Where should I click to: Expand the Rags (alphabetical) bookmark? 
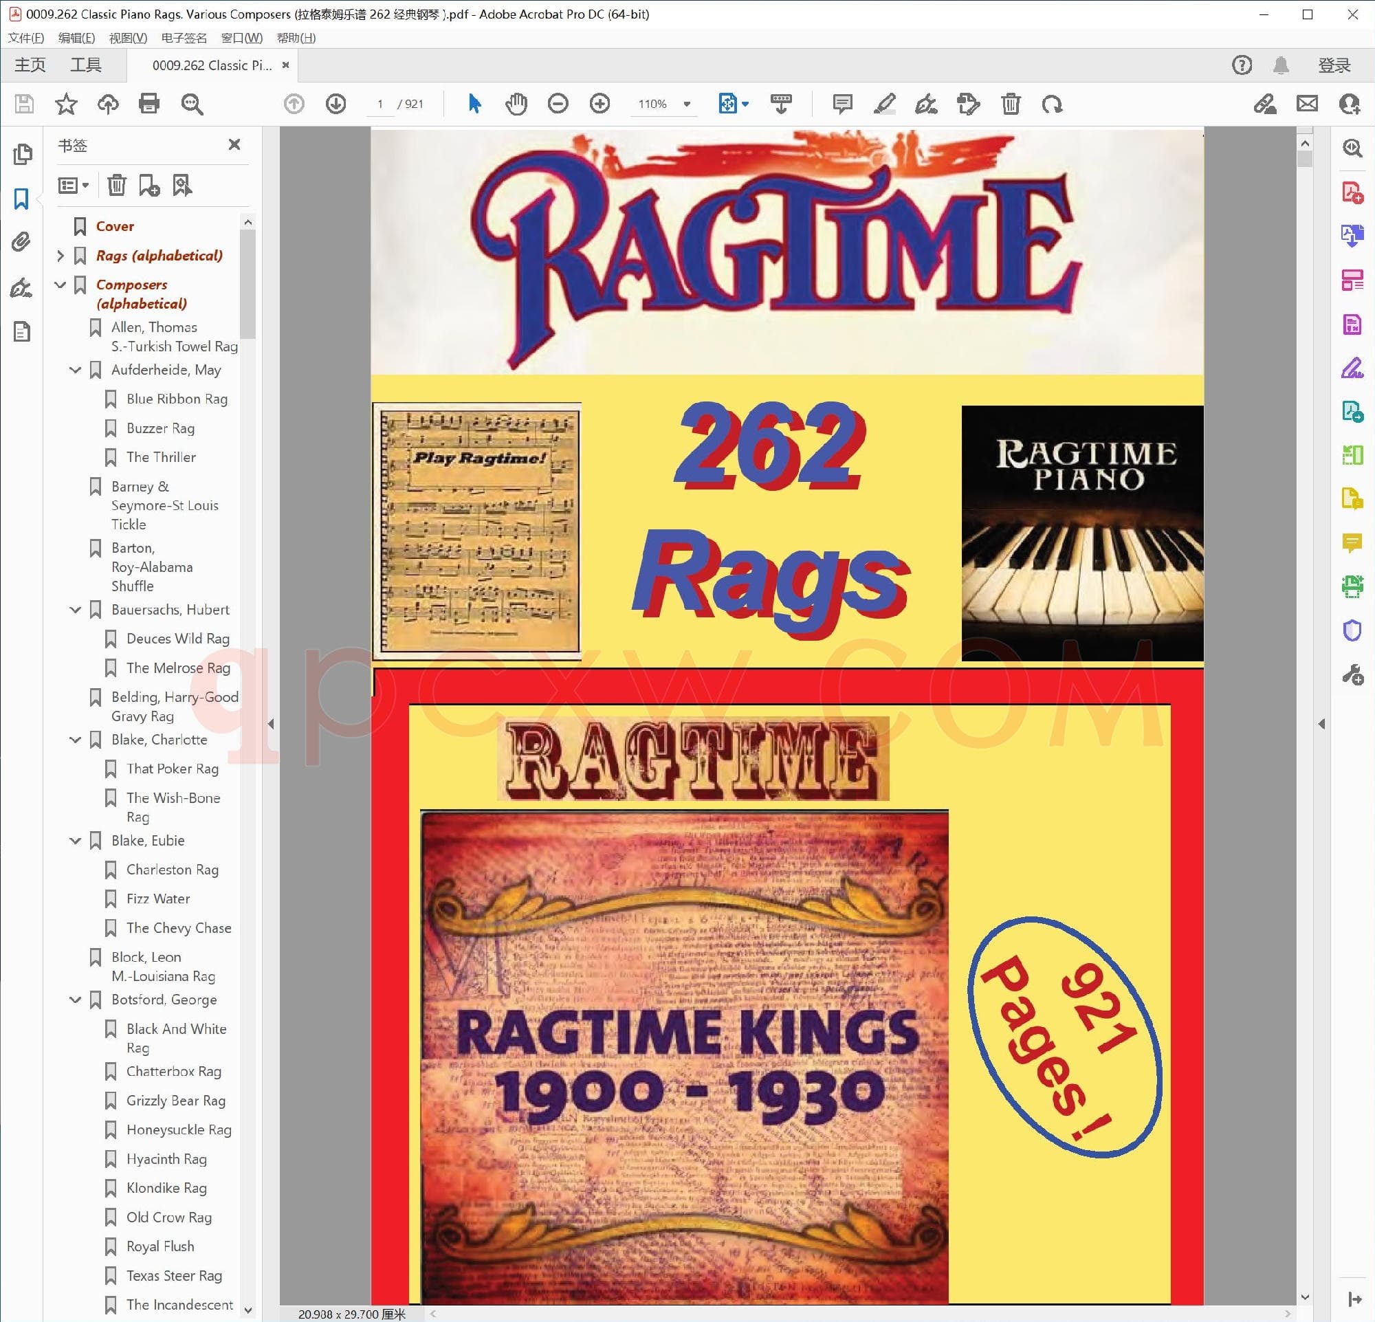[x=60, y=255]
